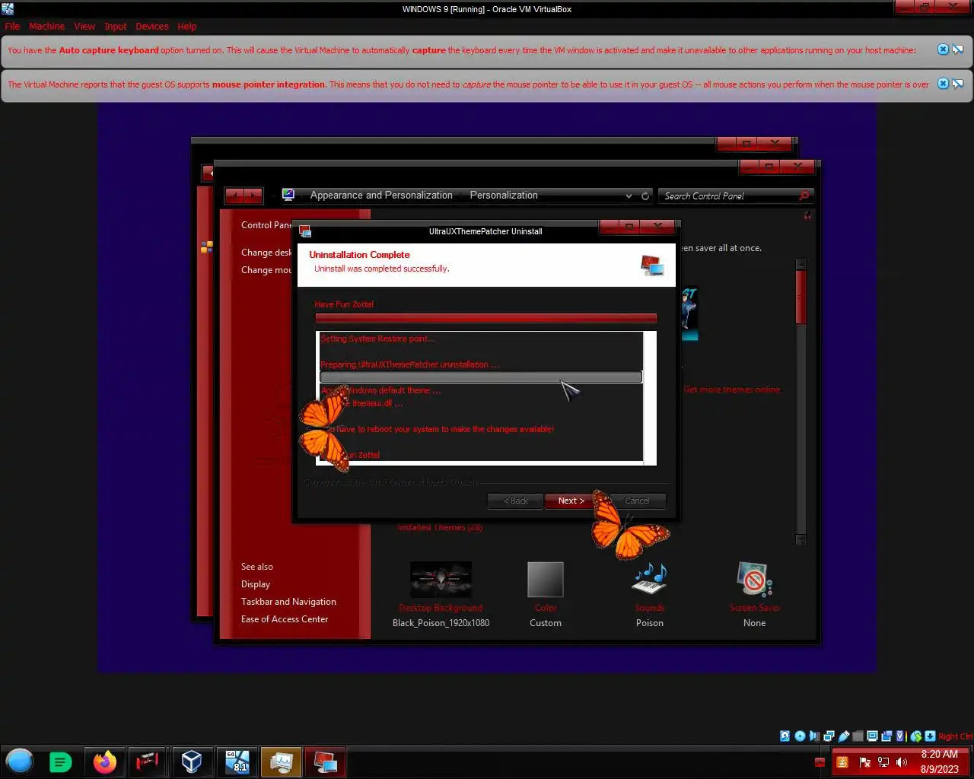The width and height of the screenshot is (974, 779).
Task: Click the recording status icon
Action: [x=886, y=736]
